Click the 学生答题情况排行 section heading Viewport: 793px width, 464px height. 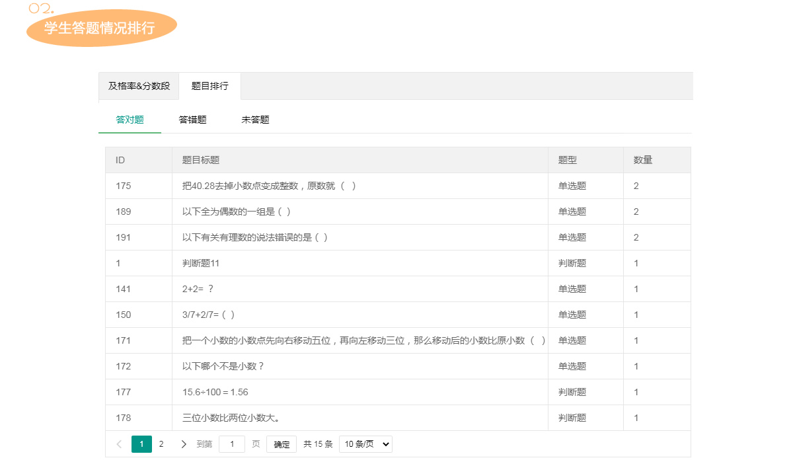point(100,28)
